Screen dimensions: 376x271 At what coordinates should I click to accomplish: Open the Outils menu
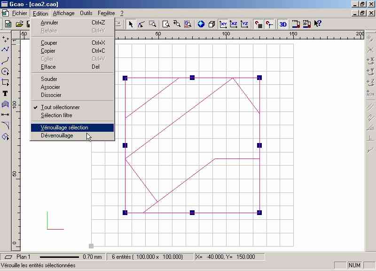pyautogui.click(x=86, y=13)
